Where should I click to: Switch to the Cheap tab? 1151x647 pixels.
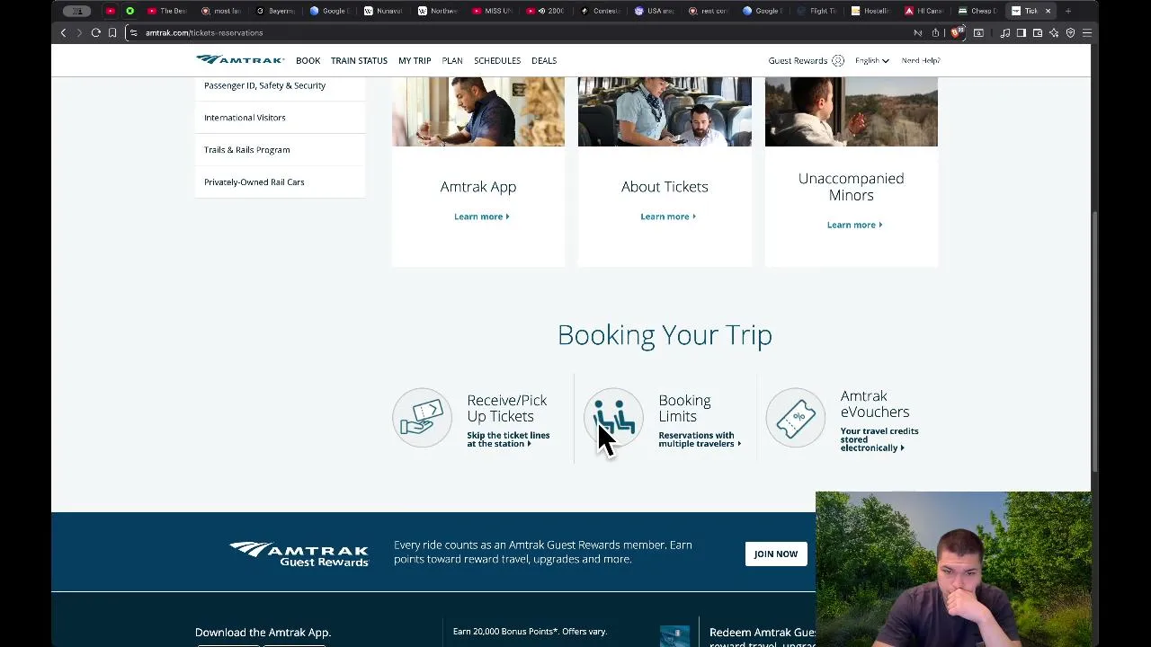pos(978,11)
